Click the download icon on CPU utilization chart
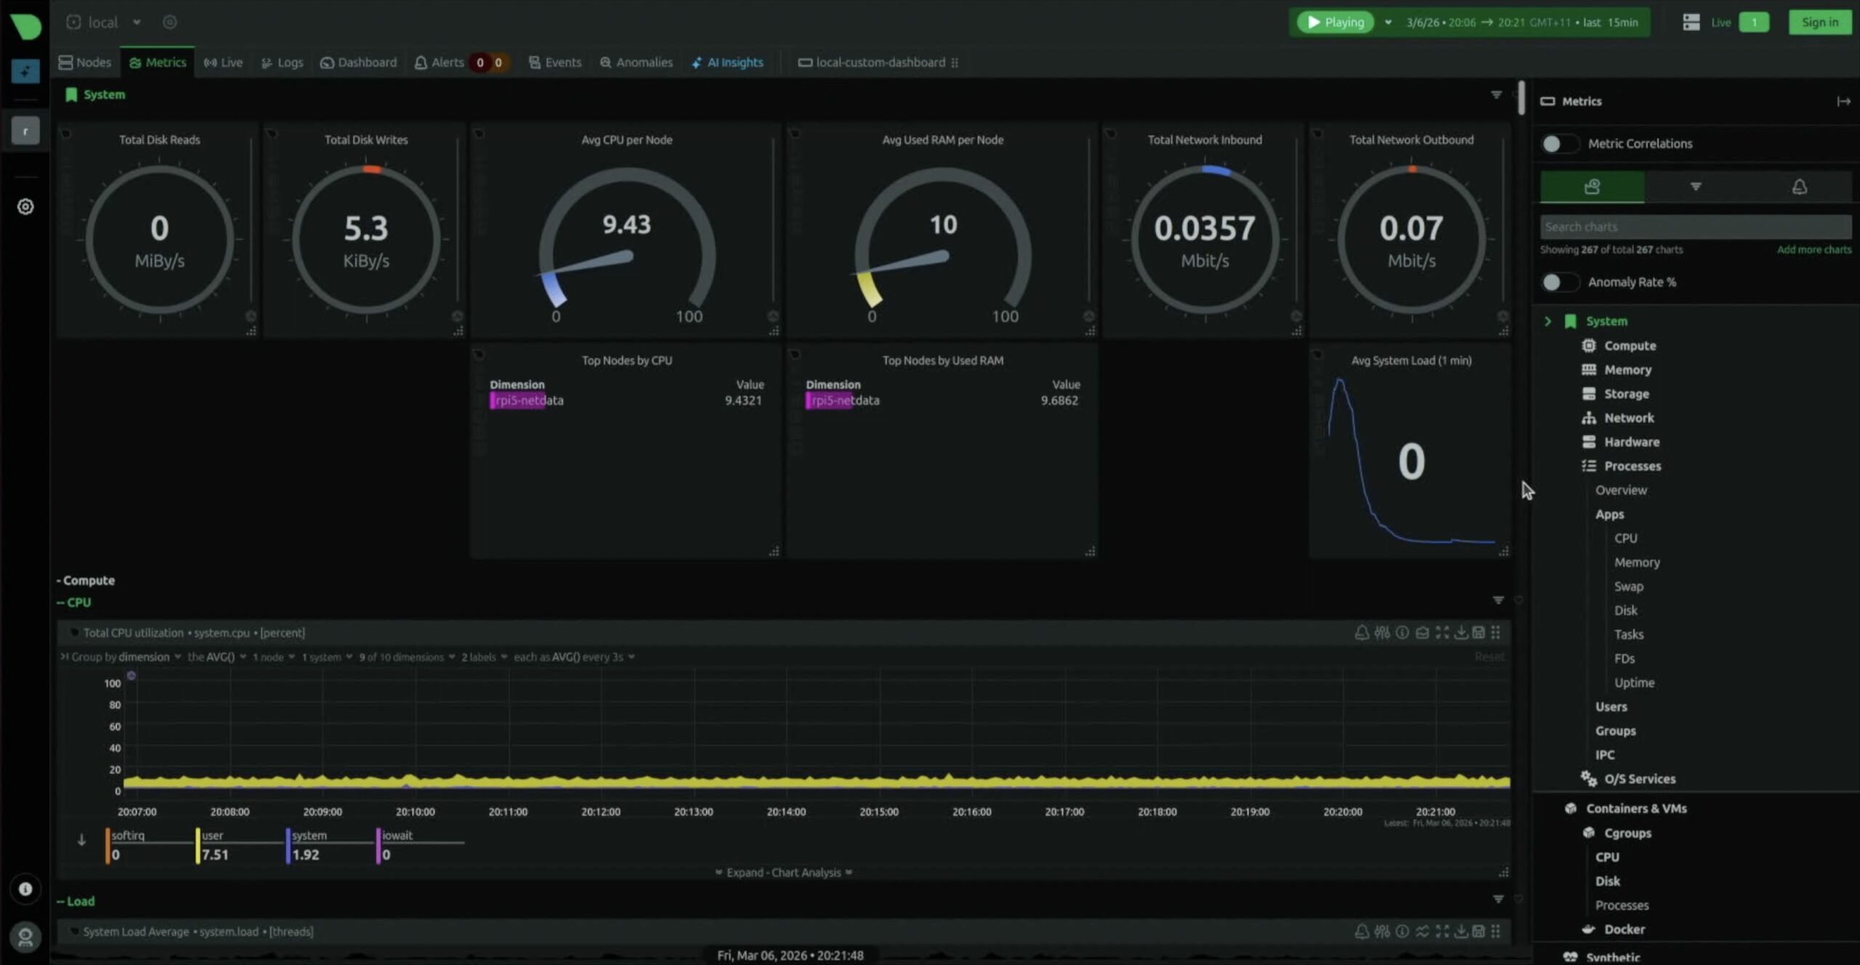Screen dimensions: 1860x965 pos(1460,633)
